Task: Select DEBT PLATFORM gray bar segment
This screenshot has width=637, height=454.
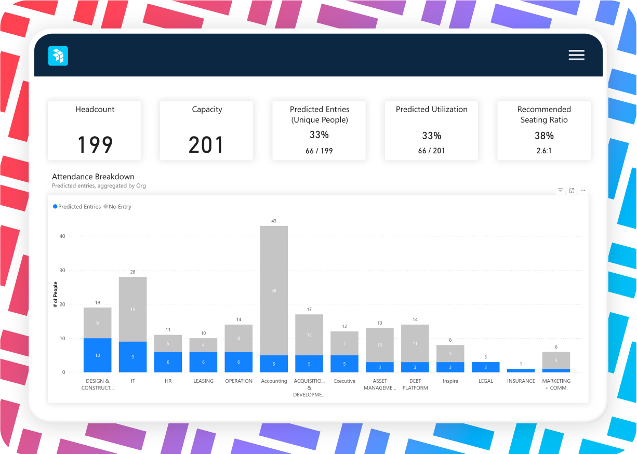Action: pyautogui.click(x=415, y=343)
